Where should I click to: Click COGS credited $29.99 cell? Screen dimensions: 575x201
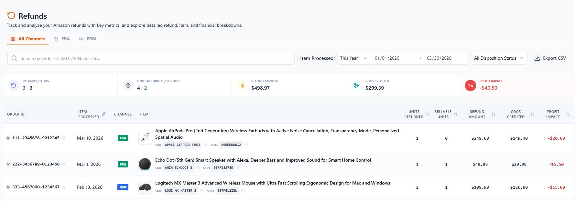pos(519,164)
